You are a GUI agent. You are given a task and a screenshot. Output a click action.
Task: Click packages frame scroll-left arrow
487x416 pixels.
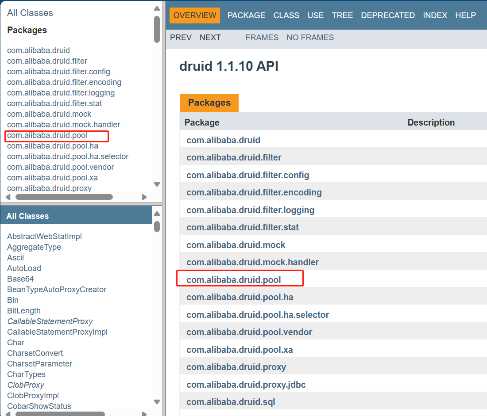point(8,197)
